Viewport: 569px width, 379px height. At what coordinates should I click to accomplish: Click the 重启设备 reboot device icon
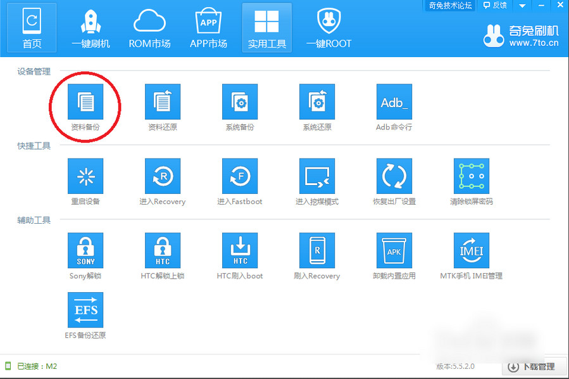(85, 176)
